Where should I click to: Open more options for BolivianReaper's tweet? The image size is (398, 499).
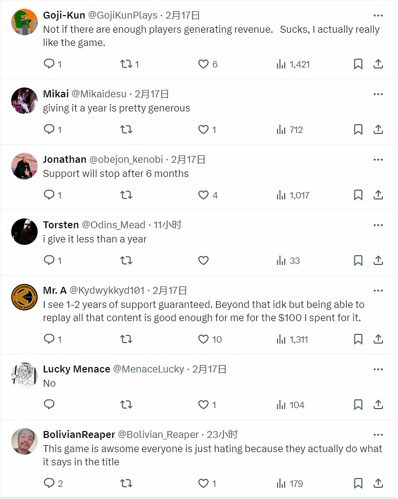(x=378, y=434)
